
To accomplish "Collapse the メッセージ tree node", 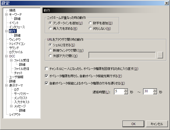I will [11, 106].
